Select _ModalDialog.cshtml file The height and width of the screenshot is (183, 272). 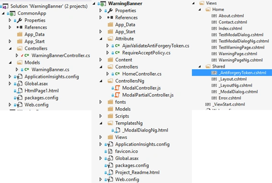click(x=238, y=92)
